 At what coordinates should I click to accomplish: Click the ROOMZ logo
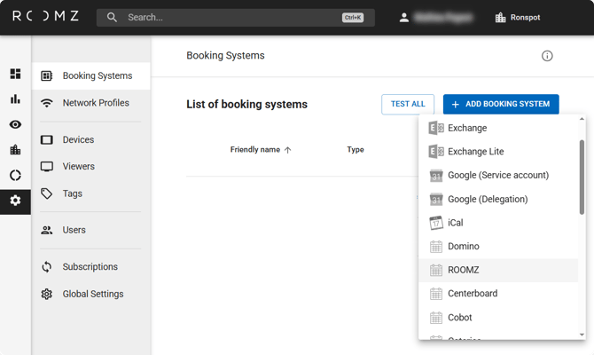click(x=45, y=16)
